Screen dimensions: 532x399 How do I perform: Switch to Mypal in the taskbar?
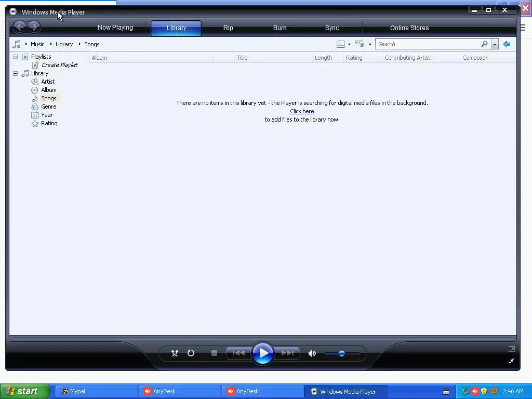[96, 391]
